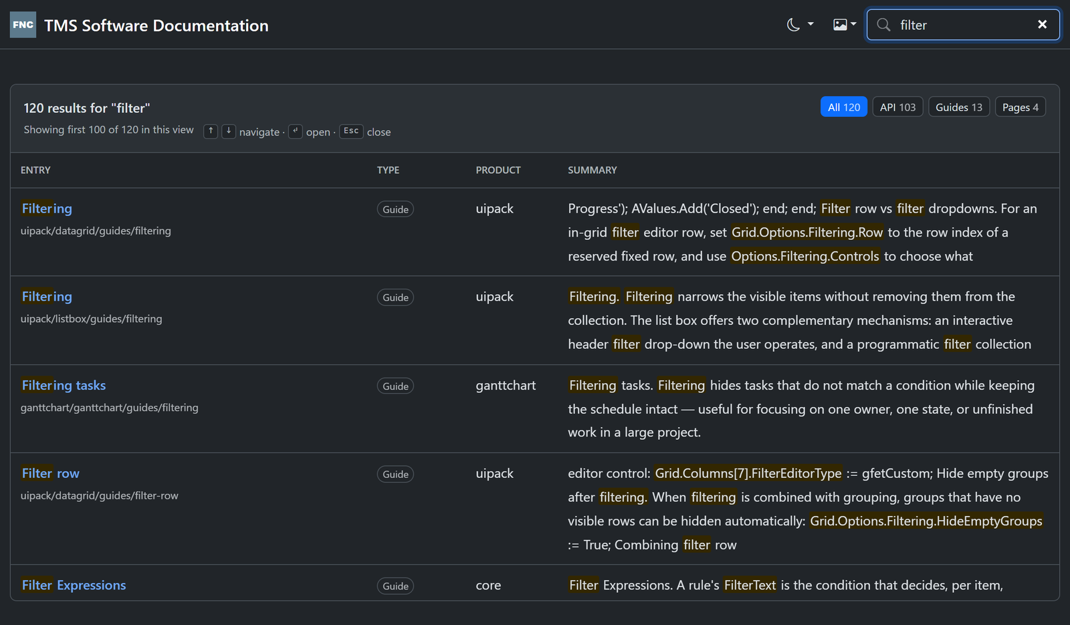Click the search magnifier icon

click(883, 25)
